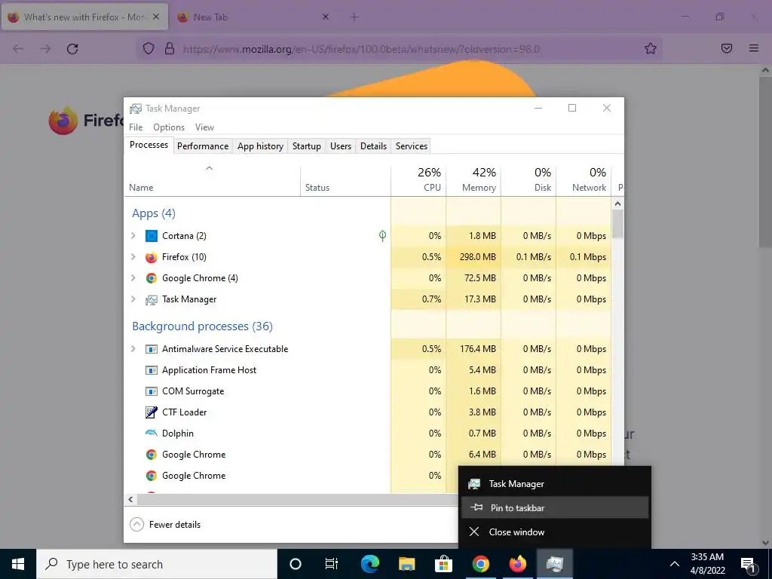Open the Windows Start menu

tap(18, 564)
